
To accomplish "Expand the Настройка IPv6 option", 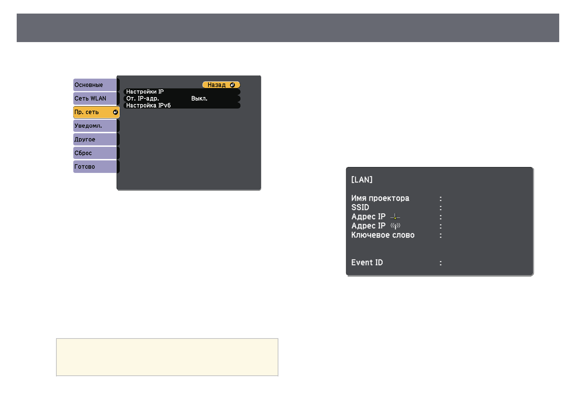I will (148, 105).
